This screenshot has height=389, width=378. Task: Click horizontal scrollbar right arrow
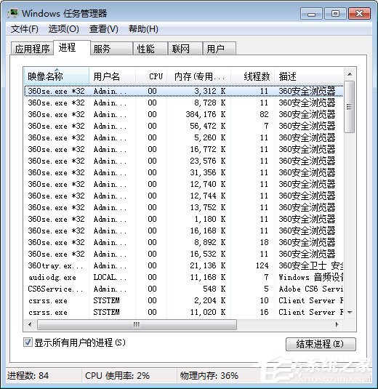[337, 324]
